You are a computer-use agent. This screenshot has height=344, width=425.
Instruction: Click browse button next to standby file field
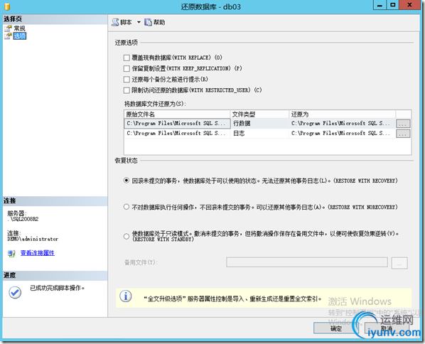(399, 263)
